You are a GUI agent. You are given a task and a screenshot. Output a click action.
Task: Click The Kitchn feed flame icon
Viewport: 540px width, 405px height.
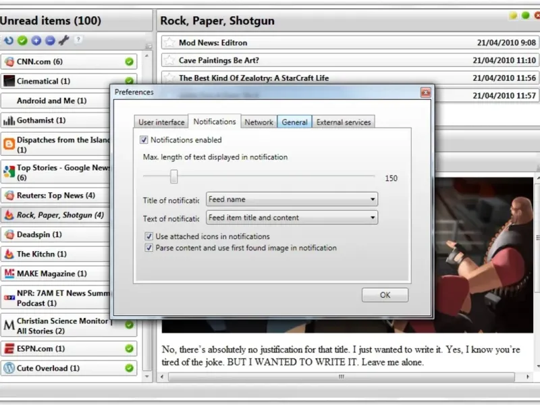click(x=9, y=254)
